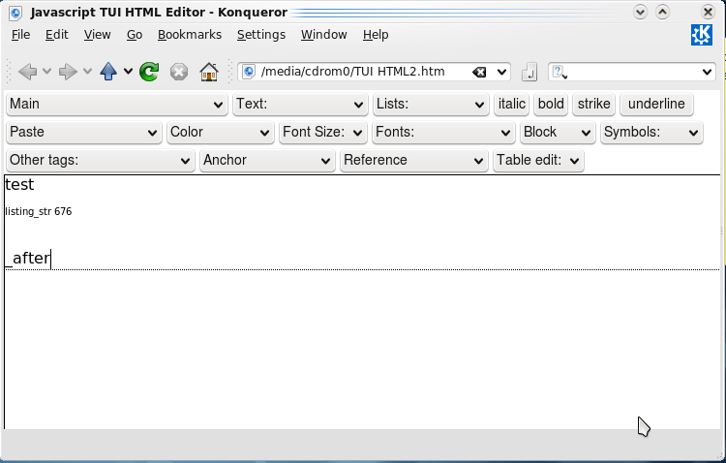
Task: Open the Other tags: dropdown
Action: pos(101,161)
